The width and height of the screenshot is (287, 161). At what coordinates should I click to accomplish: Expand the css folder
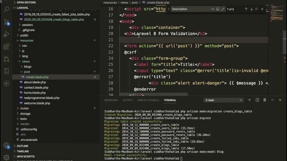tap(24, 46)
